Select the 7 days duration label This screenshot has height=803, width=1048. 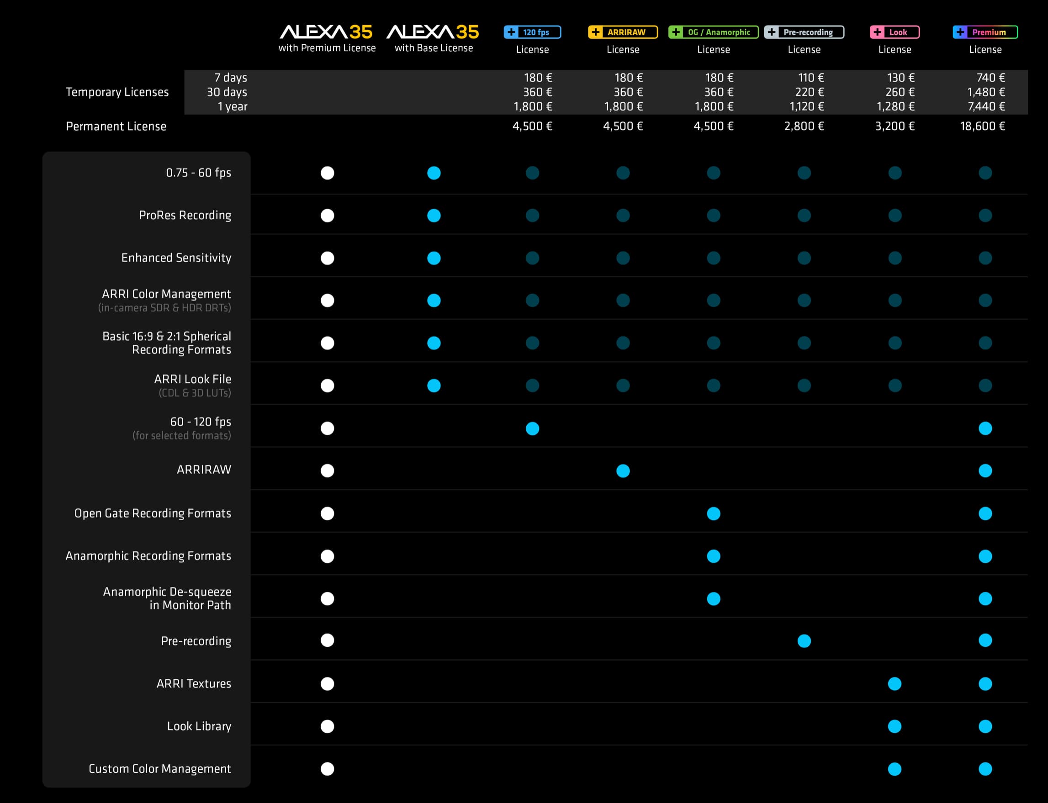230,78
